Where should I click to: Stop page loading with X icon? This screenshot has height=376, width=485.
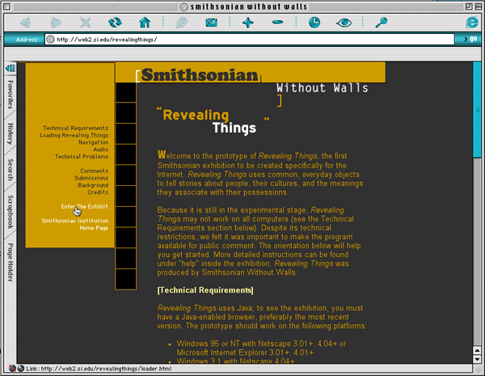[x=86, y=23]
